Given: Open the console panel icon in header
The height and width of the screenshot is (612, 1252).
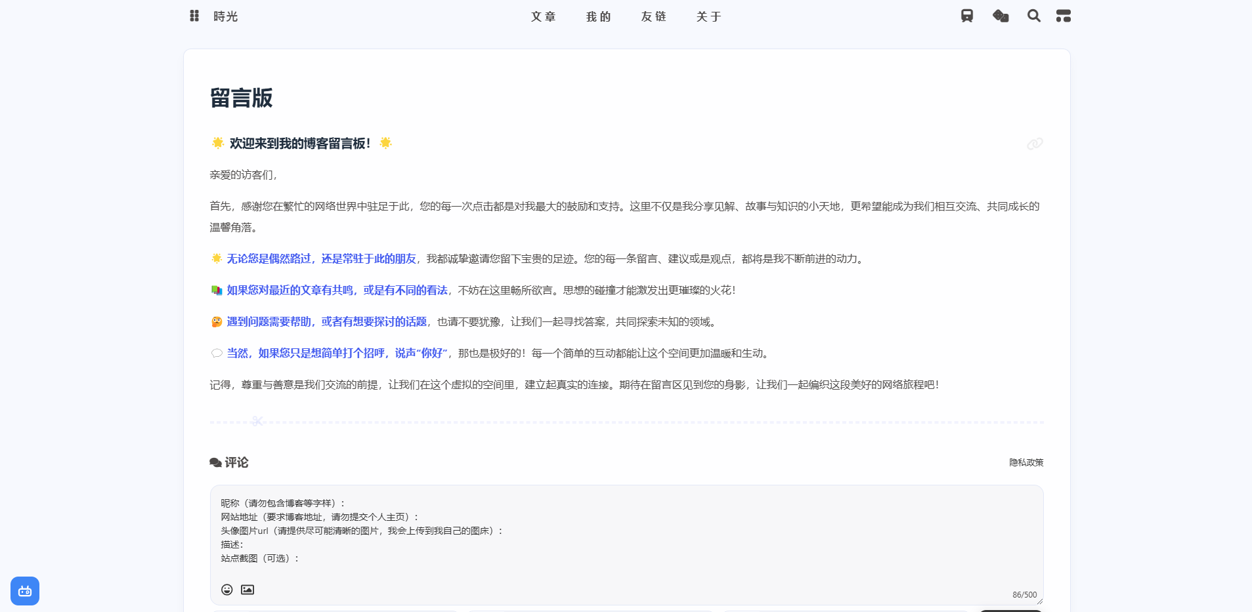Looking at the screenshot, I should pyautogui.click(x=1064, y=16).
